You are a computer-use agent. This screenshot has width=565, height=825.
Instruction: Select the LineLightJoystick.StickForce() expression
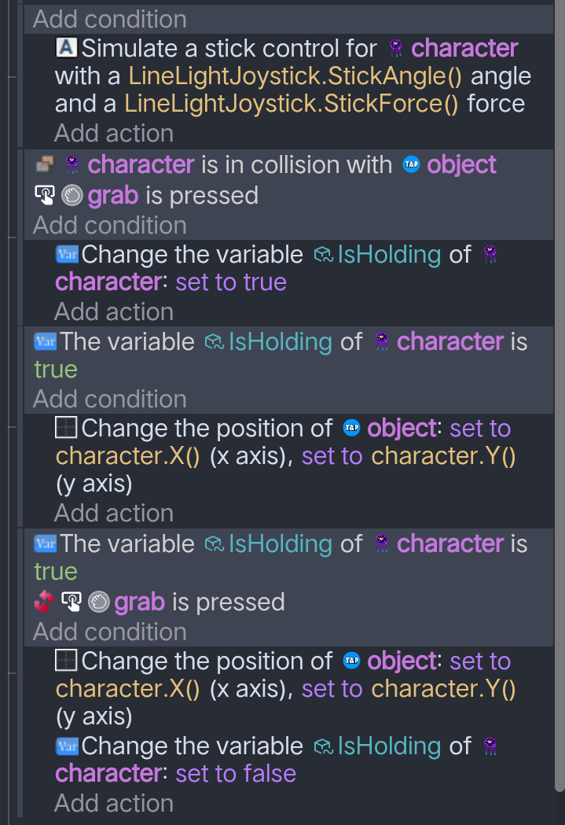click(x=292, y=104)
